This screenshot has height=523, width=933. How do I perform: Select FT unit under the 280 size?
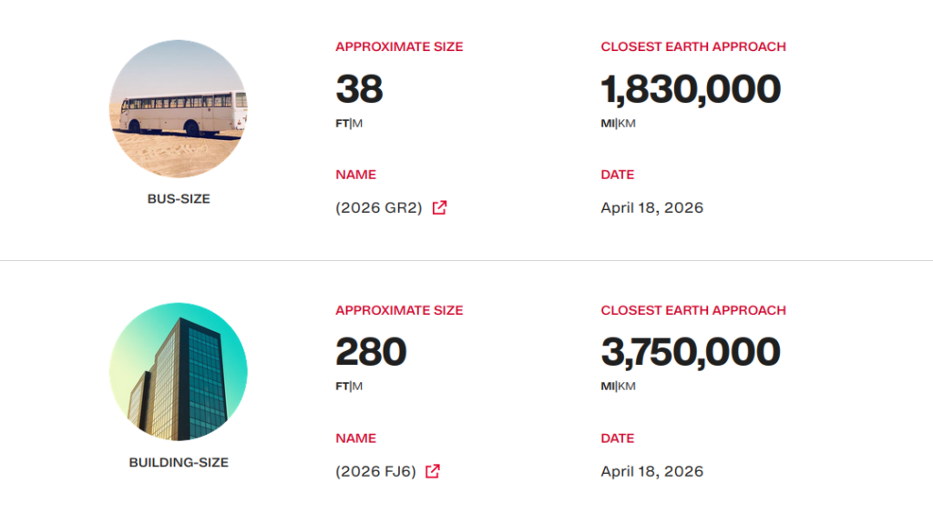click(342, 387)
